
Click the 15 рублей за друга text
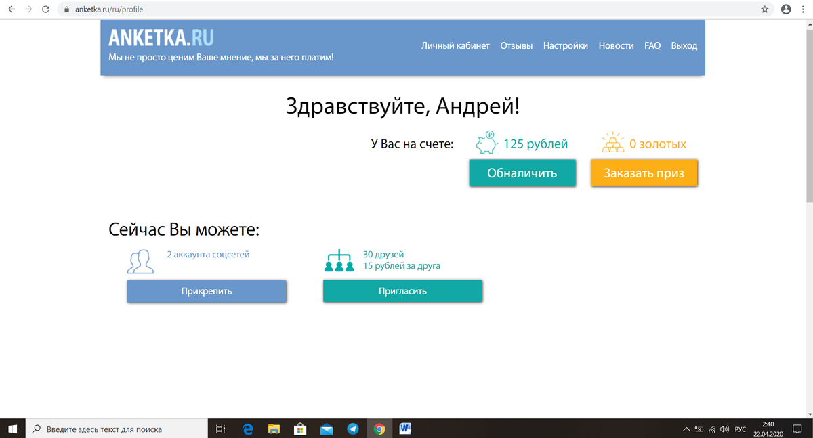[402, 266]
